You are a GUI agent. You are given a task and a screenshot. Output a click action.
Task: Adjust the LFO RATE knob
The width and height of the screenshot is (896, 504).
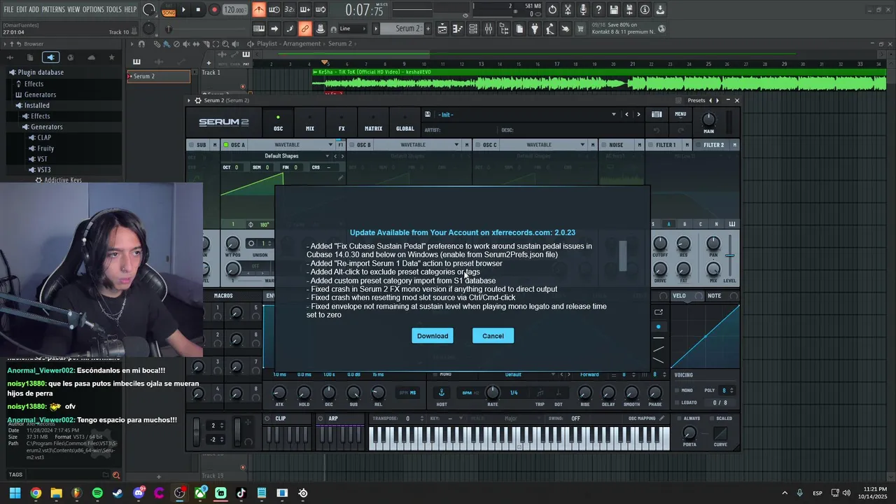click(x=493, y=392)
